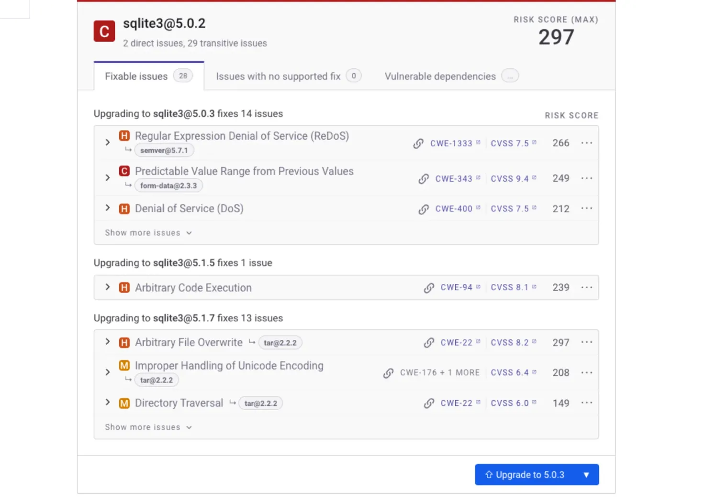
Task: Copy link for Improper Handling of Unicode Encoding
Action: point(388,373)
